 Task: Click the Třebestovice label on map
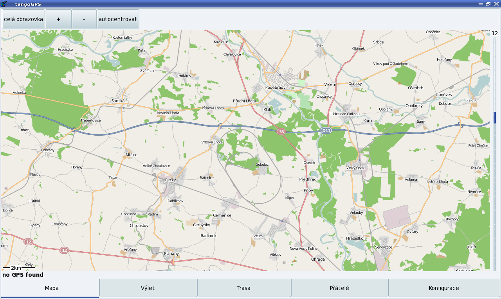[x=90, y=120]
